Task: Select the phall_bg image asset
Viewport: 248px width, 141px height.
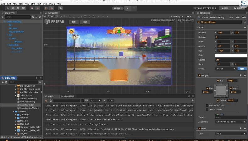Action: 24,121
